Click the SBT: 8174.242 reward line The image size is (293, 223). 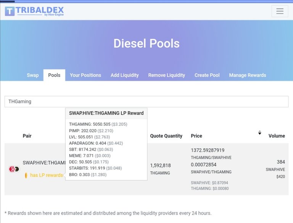pyautogui.click(x=91, y=149)
